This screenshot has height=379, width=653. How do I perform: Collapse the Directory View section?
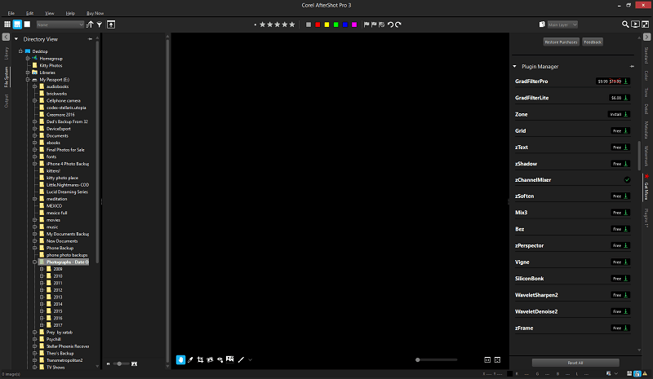pos(16,39)
